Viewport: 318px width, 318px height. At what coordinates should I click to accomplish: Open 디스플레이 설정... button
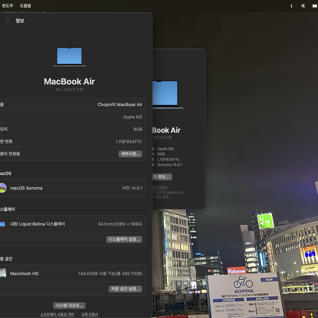(124, 239)
